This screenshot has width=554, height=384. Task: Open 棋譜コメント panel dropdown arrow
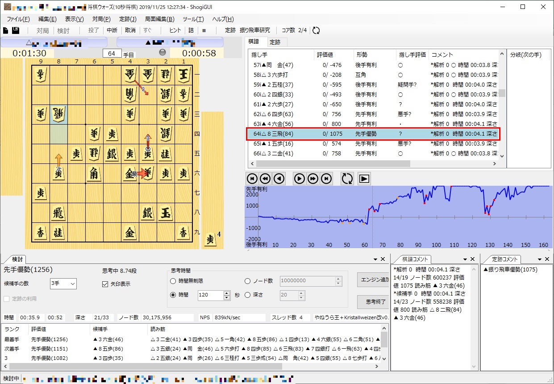[465, 259]
